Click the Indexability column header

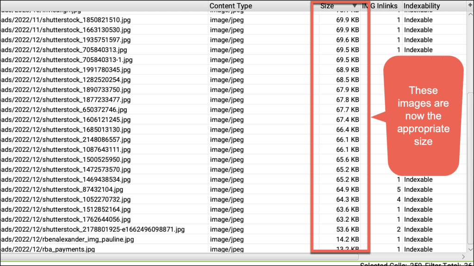pos(421,6)
